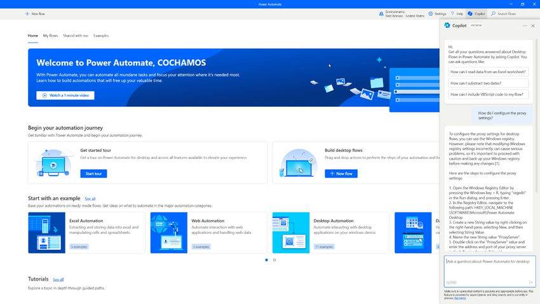Click the Copilot question input box

(x=490, y=272)
